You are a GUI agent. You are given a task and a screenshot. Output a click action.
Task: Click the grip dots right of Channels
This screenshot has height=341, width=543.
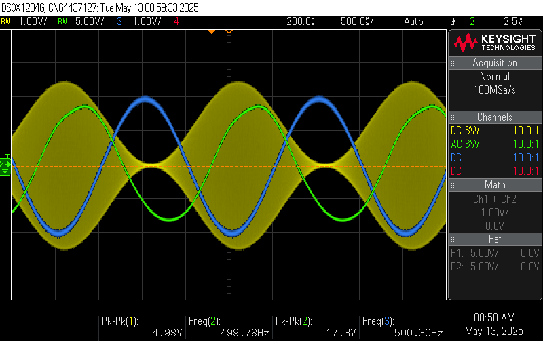pos(537,117)
